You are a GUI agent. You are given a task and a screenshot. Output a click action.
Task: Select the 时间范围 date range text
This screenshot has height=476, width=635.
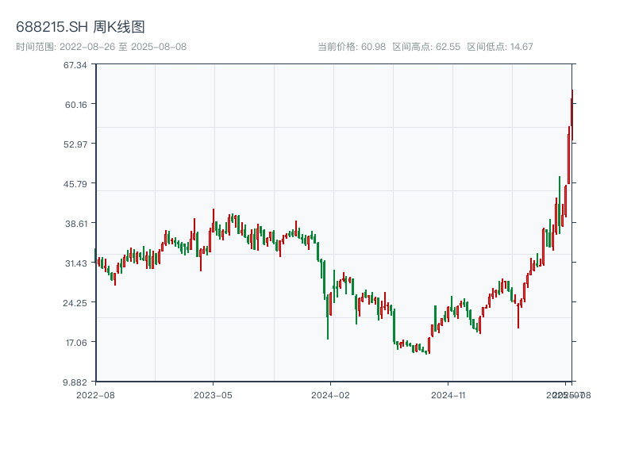pyautogui.click(x=101, y=47)
